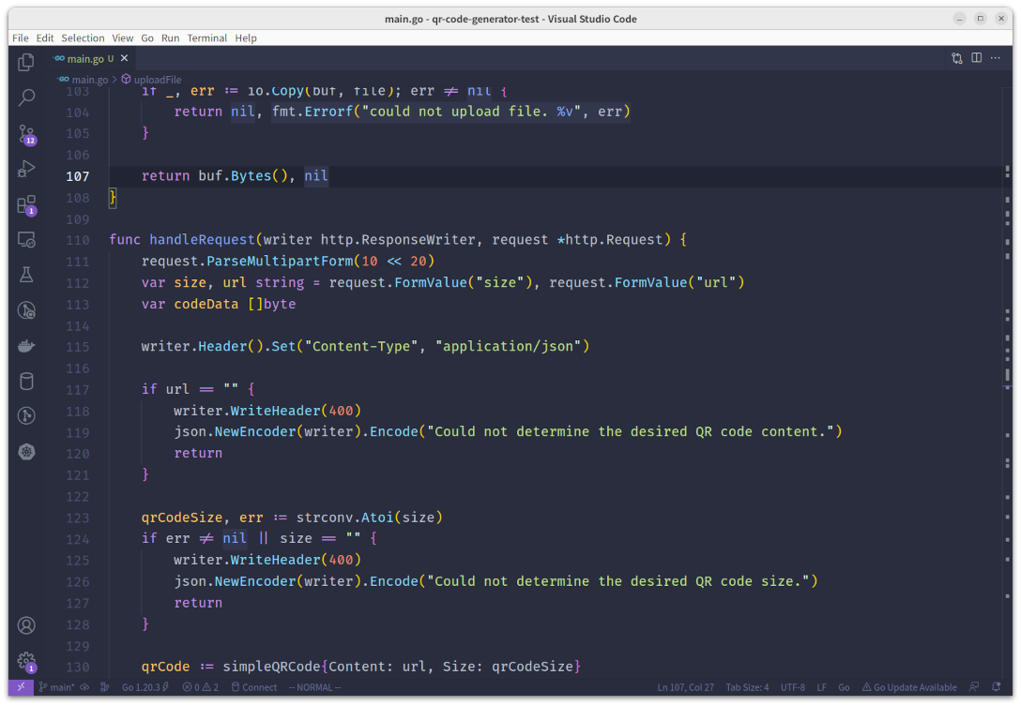This screenshot has height=706, width=1021.
Task: Go to line via Ln 107, Col 27
Action: (x=685, y=687)
